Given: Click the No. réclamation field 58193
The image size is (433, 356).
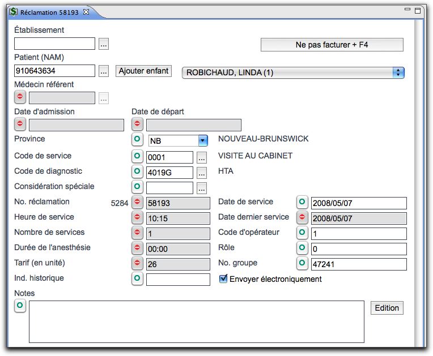Looking at the screenshot, I should [x=178, y=203].
